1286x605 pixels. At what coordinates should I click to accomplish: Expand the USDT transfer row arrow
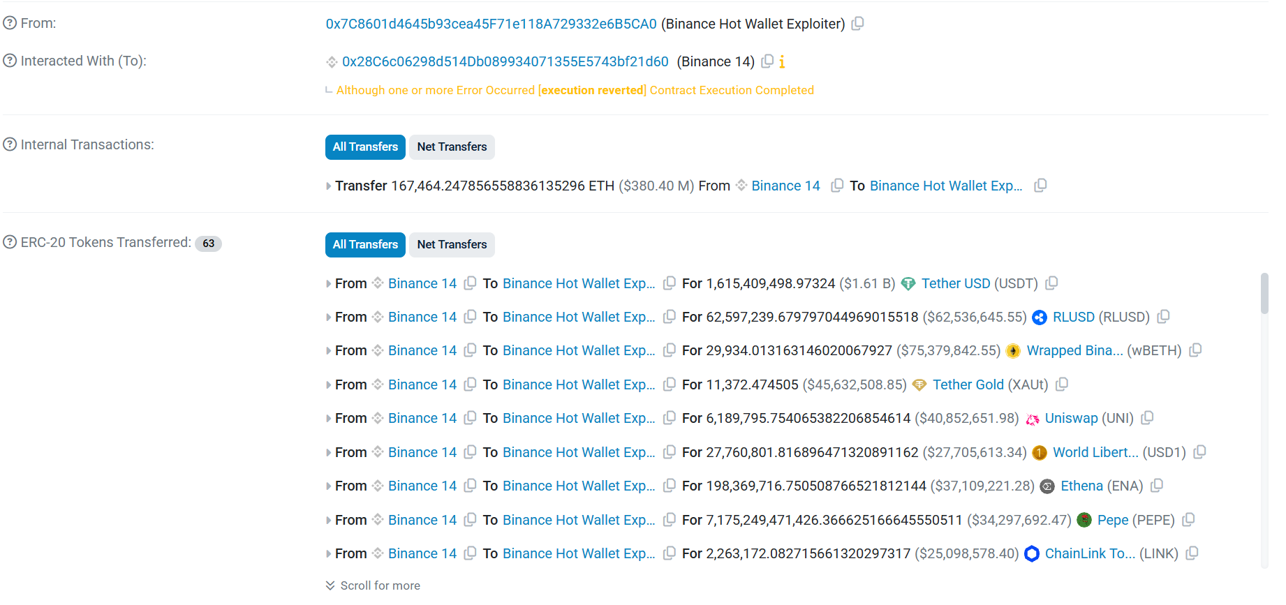tap(329, 284)
